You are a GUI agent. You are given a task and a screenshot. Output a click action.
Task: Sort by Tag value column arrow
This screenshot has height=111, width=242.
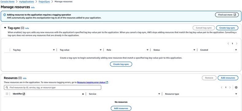tap(101, 50)
